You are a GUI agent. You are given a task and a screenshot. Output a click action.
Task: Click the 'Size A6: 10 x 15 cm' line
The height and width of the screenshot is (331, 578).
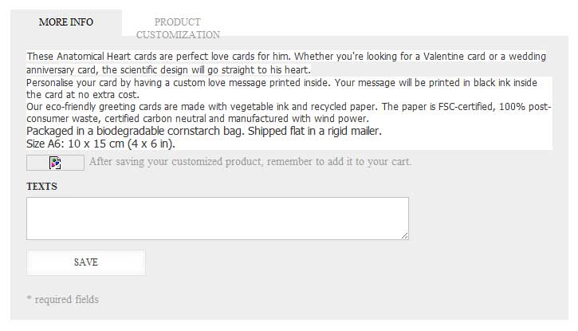tap(100, 144)
